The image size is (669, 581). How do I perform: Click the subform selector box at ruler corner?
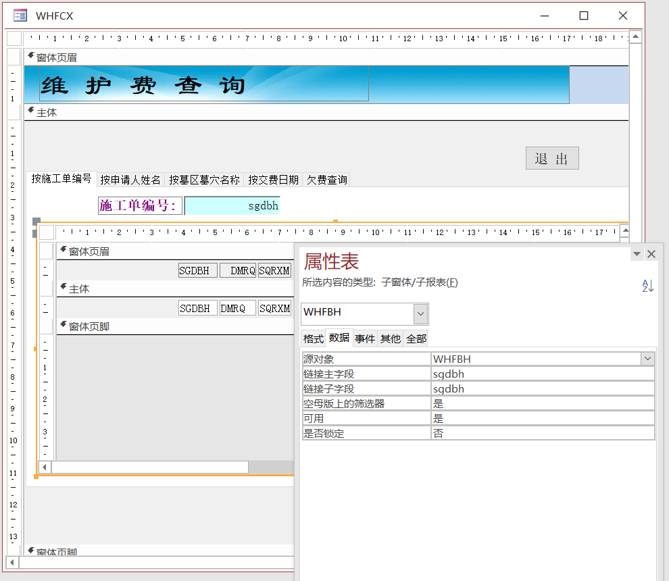[47, 232]
